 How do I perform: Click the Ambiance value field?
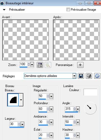(42, 122)
